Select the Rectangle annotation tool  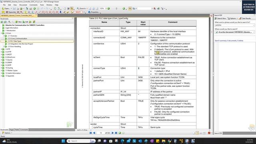pos(43,12)
